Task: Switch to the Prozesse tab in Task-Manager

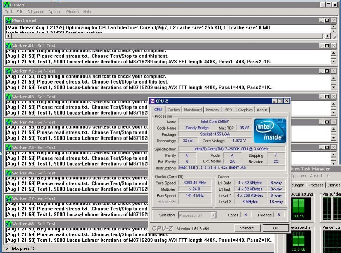Action: click(x=316, y=185)
